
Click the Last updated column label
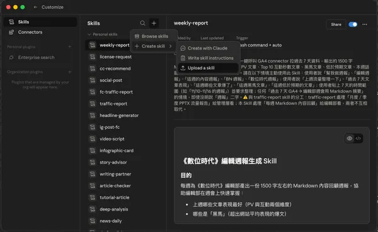[212, 38]
